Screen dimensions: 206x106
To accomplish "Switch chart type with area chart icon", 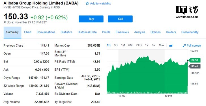I will pos(171,46).
